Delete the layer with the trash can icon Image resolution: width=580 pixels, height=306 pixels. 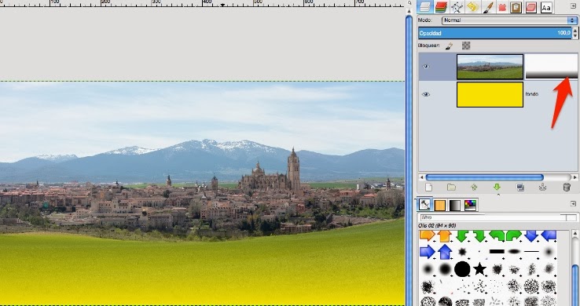[567, 188]
